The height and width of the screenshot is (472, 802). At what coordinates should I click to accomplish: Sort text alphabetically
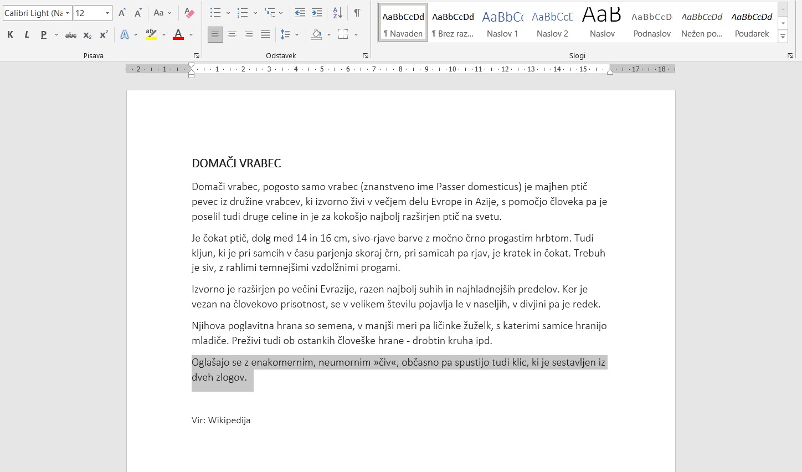(x=337, y=13)
